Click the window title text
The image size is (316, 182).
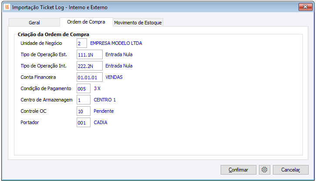[60, 7]
